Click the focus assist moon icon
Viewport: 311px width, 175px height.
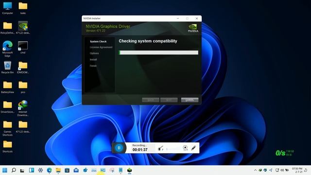tap(306, 170)
